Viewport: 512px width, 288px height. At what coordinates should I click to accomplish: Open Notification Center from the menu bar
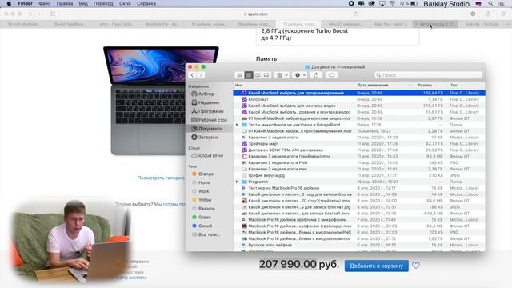[502, 3]
